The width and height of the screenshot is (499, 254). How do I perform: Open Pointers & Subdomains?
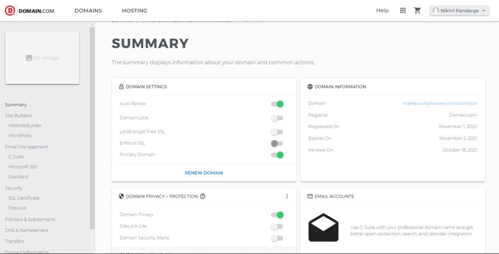pos(30,219)
